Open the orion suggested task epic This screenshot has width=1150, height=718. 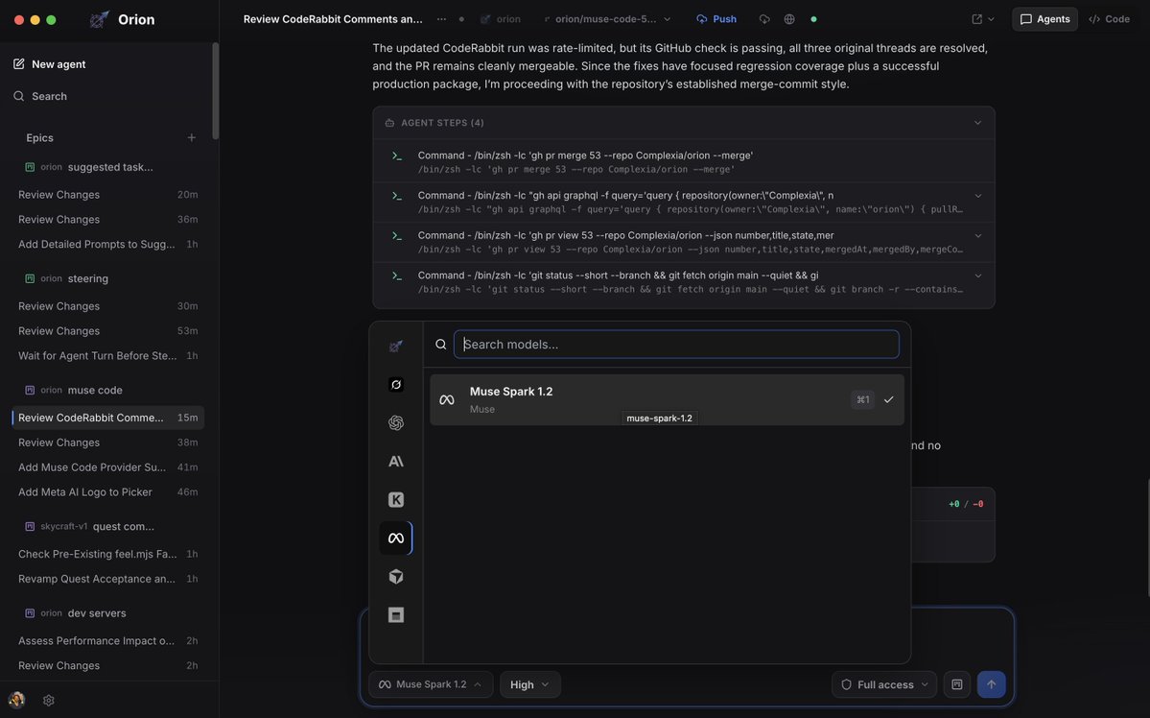tap(89, 167)
